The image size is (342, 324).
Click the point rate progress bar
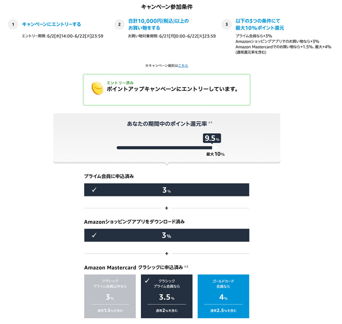(x=167, y=147)
